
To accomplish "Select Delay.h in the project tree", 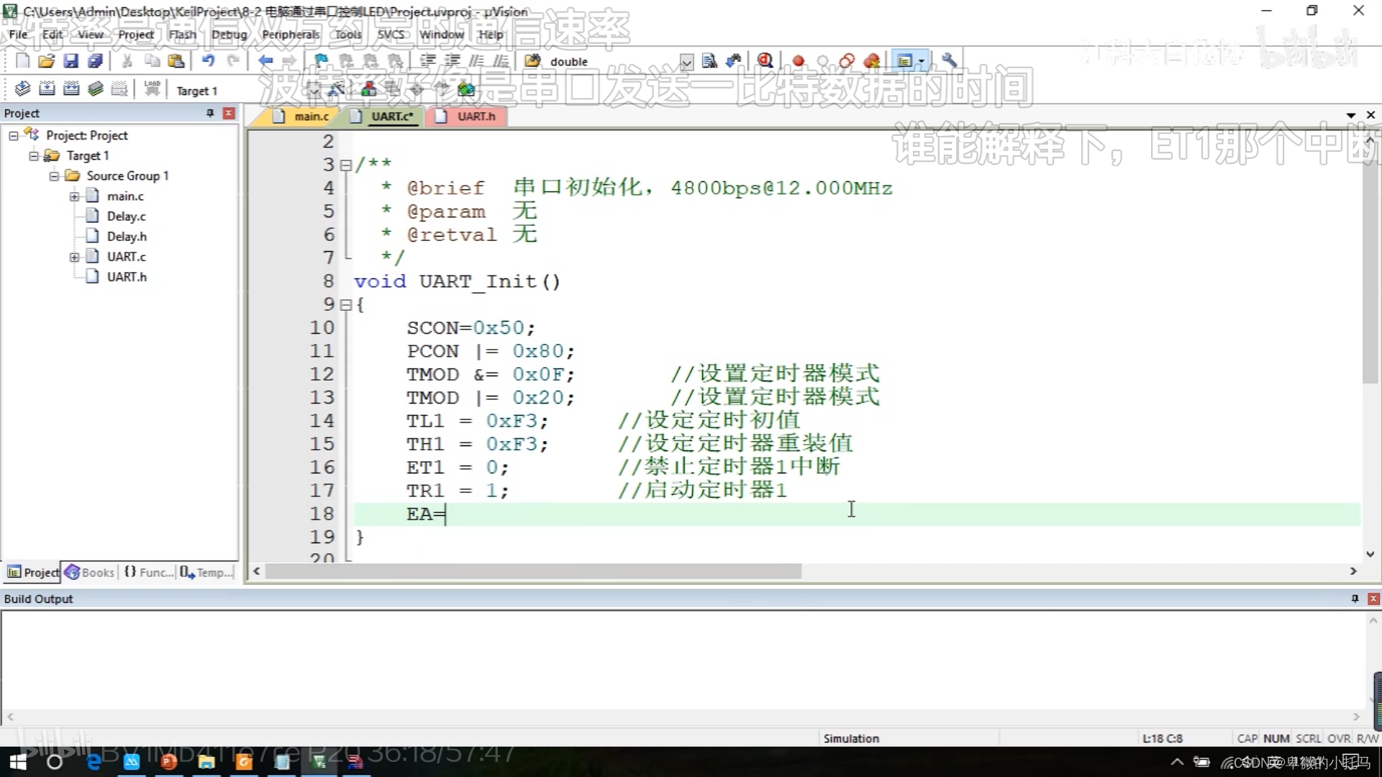I will click(x=127, y=236).
